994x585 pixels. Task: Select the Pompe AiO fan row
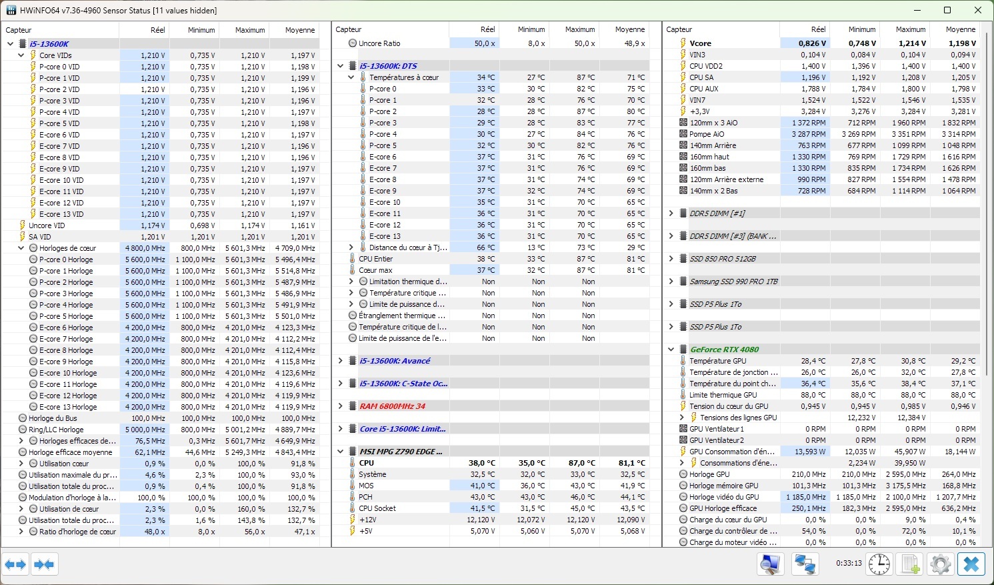[x=706, y=134]
